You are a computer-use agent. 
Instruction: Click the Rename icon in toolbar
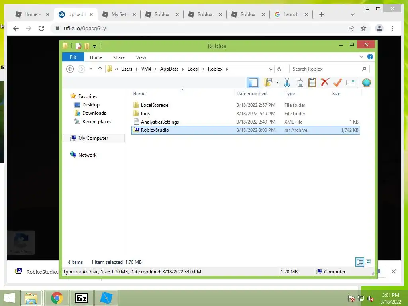pyautogui.click(x=351, y=83)
